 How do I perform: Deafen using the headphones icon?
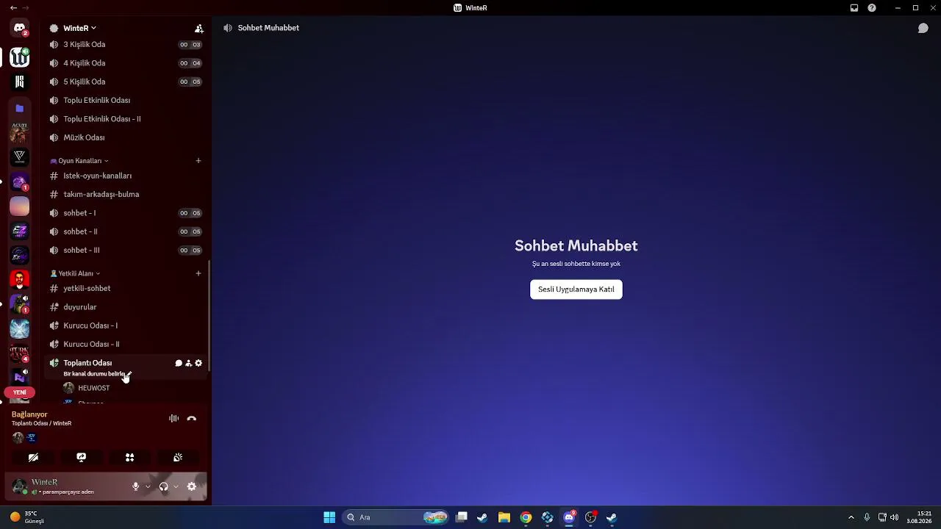[163, 486]
